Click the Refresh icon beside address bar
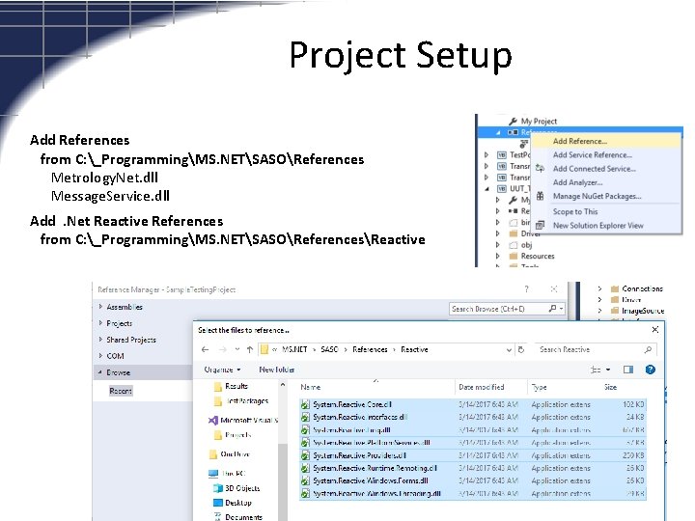 pos(521,349)
